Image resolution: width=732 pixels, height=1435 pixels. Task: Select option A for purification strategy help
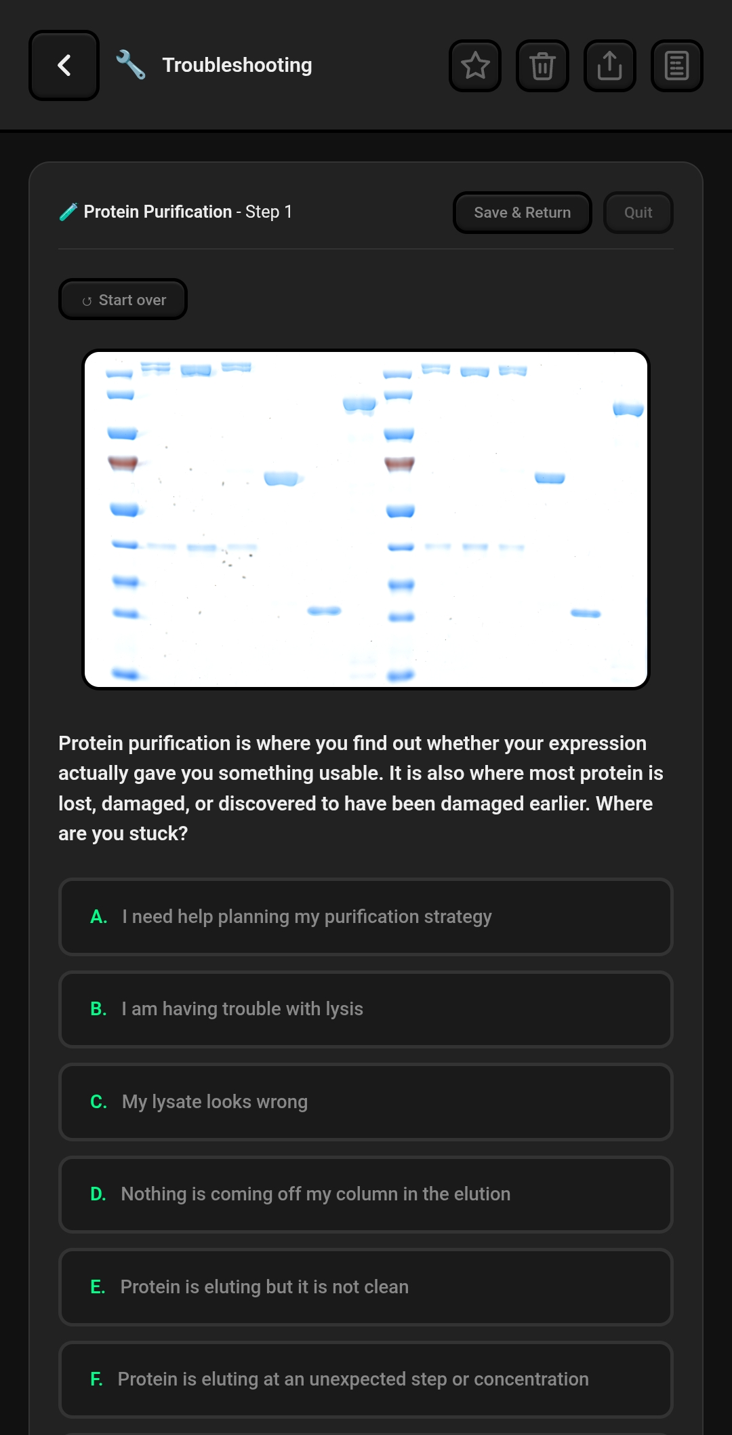[366, 917]
